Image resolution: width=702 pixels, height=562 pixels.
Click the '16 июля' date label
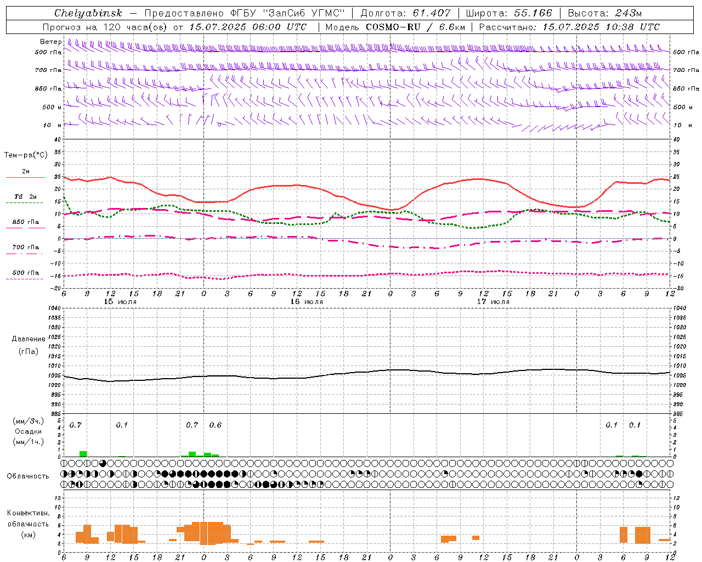point(307,302)
